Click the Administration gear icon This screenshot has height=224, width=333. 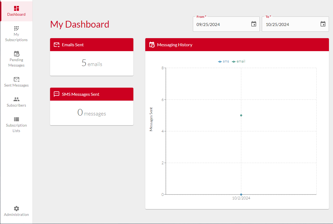click(x=17, y=209)
